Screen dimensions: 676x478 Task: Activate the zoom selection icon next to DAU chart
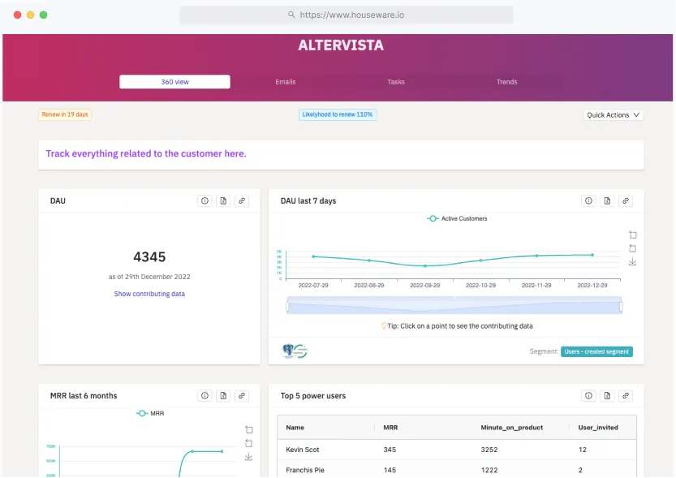(x=633, y=234)
